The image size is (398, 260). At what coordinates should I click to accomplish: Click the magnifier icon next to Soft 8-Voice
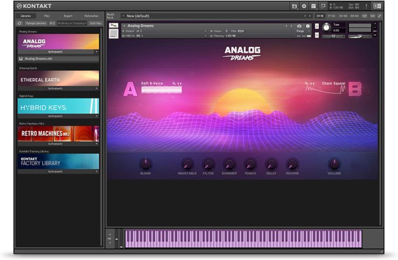click(174, 83)
